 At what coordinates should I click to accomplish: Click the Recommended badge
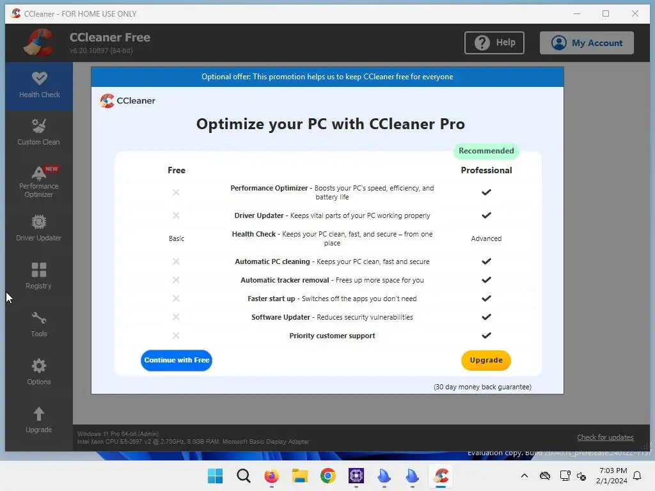click(486, 151)
